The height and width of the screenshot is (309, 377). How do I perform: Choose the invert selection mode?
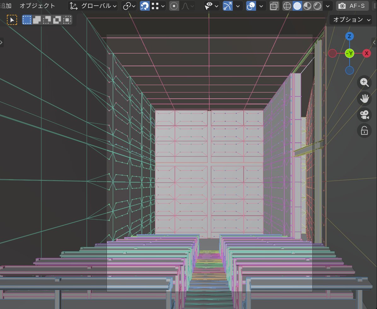pyautogui.click(x=57, y=20)
